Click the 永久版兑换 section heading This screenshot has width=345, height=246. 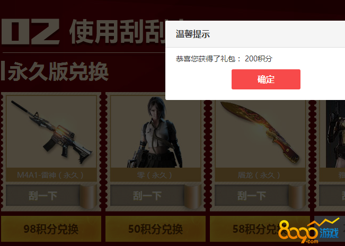point(55,71)
